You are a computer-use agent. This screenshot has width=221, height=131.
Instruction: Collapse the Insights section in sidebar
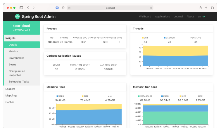[11, 38]
